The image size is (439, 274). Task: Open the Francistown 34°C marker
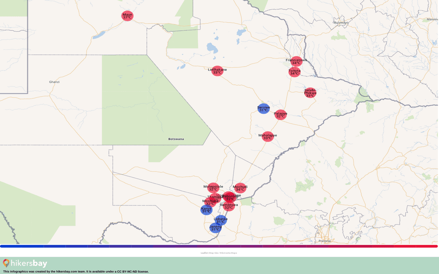coord(296,61)
